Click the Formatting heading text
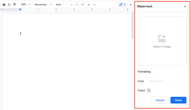Screen dimensions: 191x110 pos(144,72)
